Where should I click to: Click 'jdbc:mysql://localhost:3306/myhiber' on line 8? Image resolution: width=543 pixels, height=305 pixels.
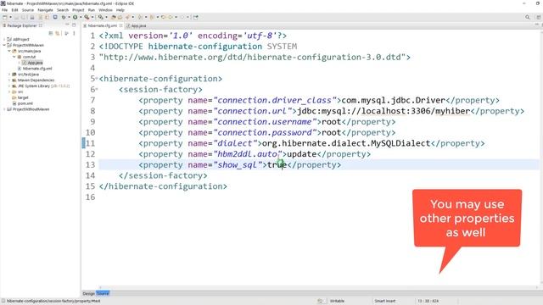383,111
